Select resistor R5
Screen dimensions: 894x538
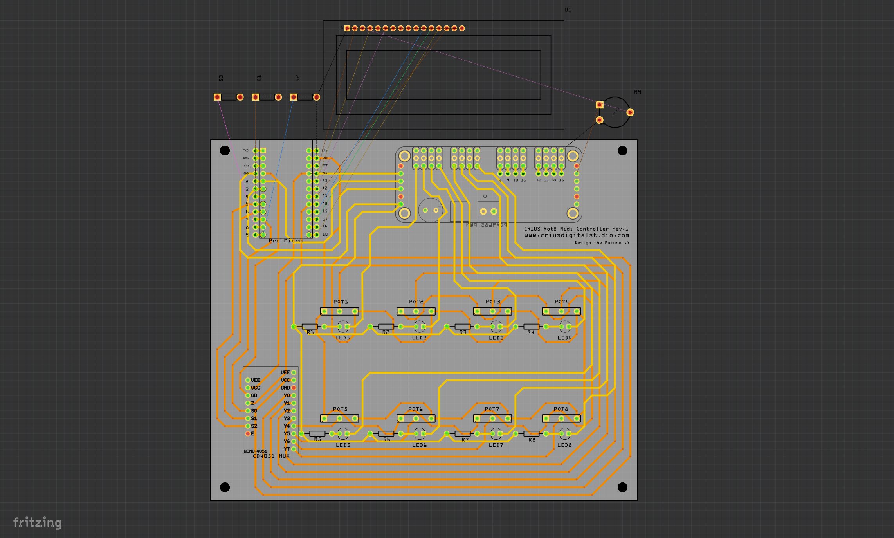(317, 433)
